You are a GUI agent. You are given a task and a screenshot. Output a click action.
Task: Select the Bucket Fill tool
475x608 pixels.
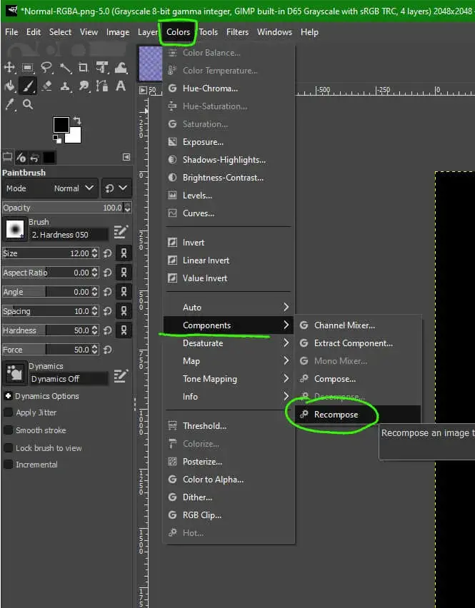pos(10,86)
